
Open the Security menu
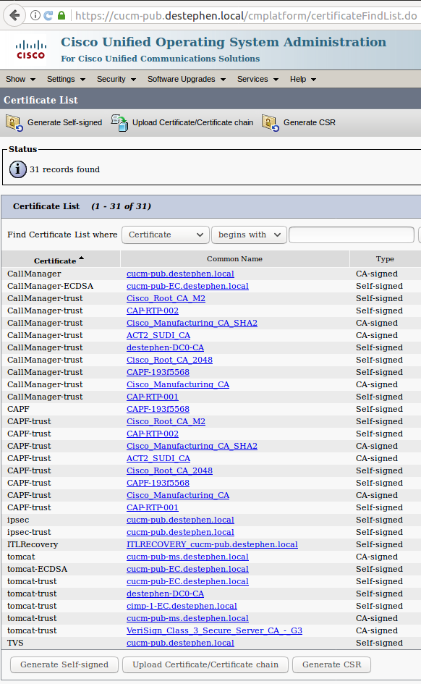[116, 79]
